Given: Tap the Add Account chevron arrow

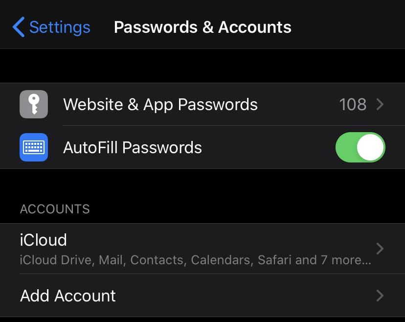Looking at the screenshot, I should tap(380, 296).
